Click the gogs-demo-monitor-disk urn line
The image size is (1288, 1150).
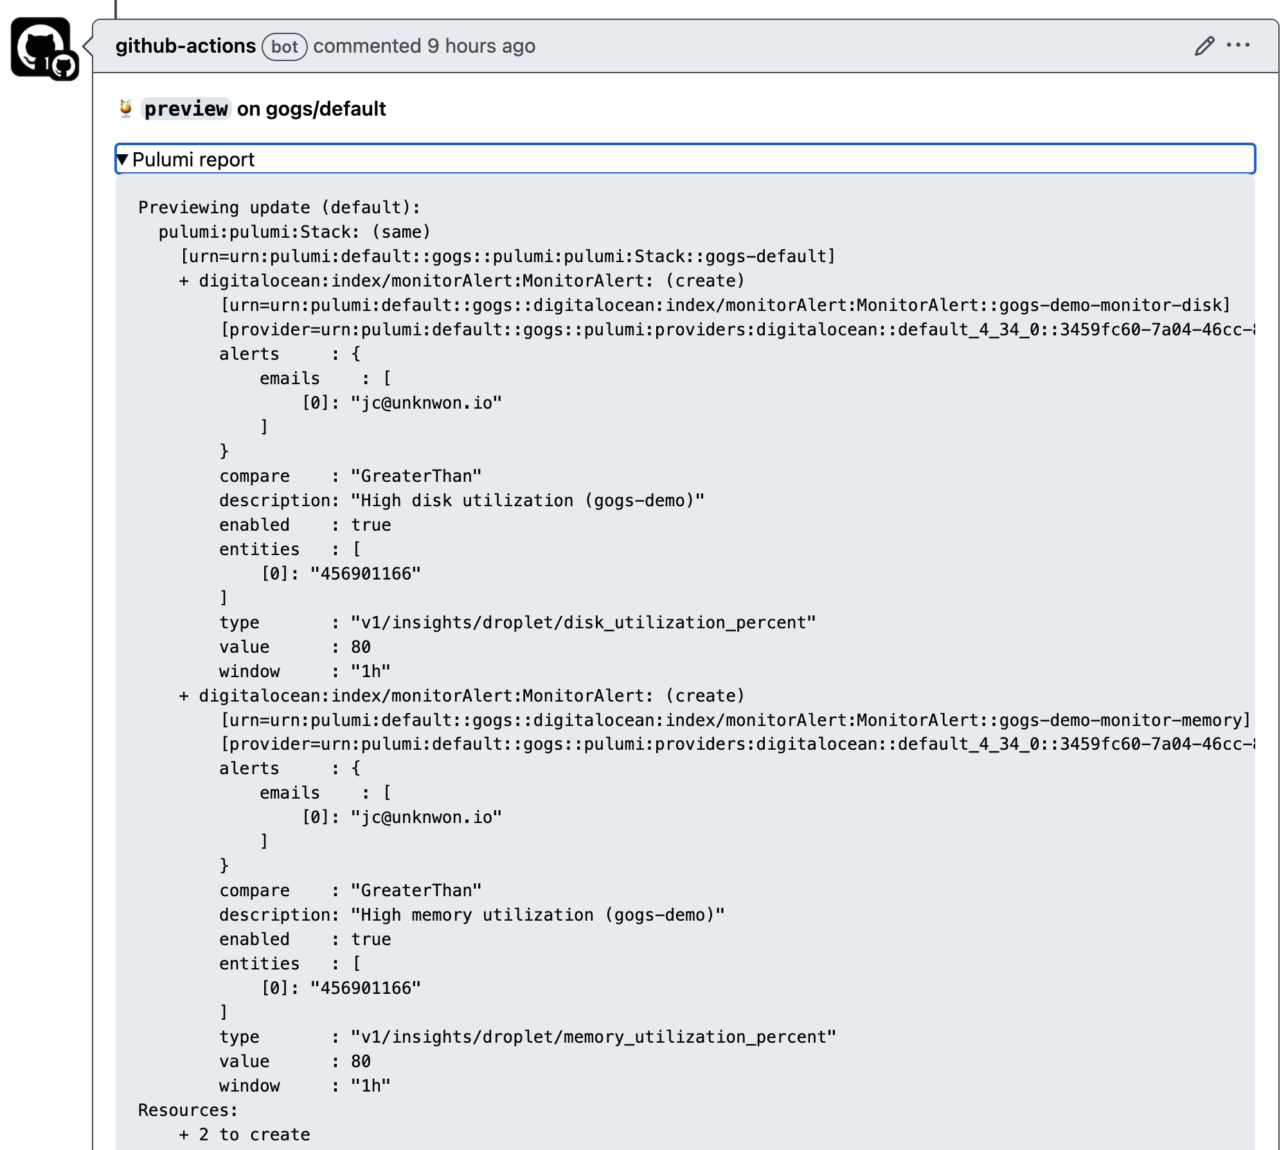point(726,305)
